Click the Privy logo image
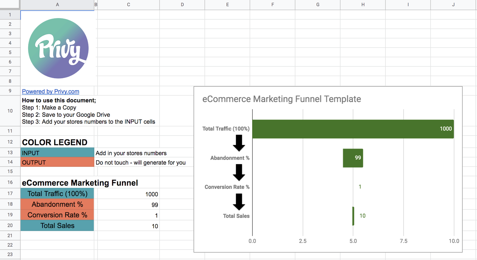The image size is (477, 260). pyautogui.click(x=58, y=48)
